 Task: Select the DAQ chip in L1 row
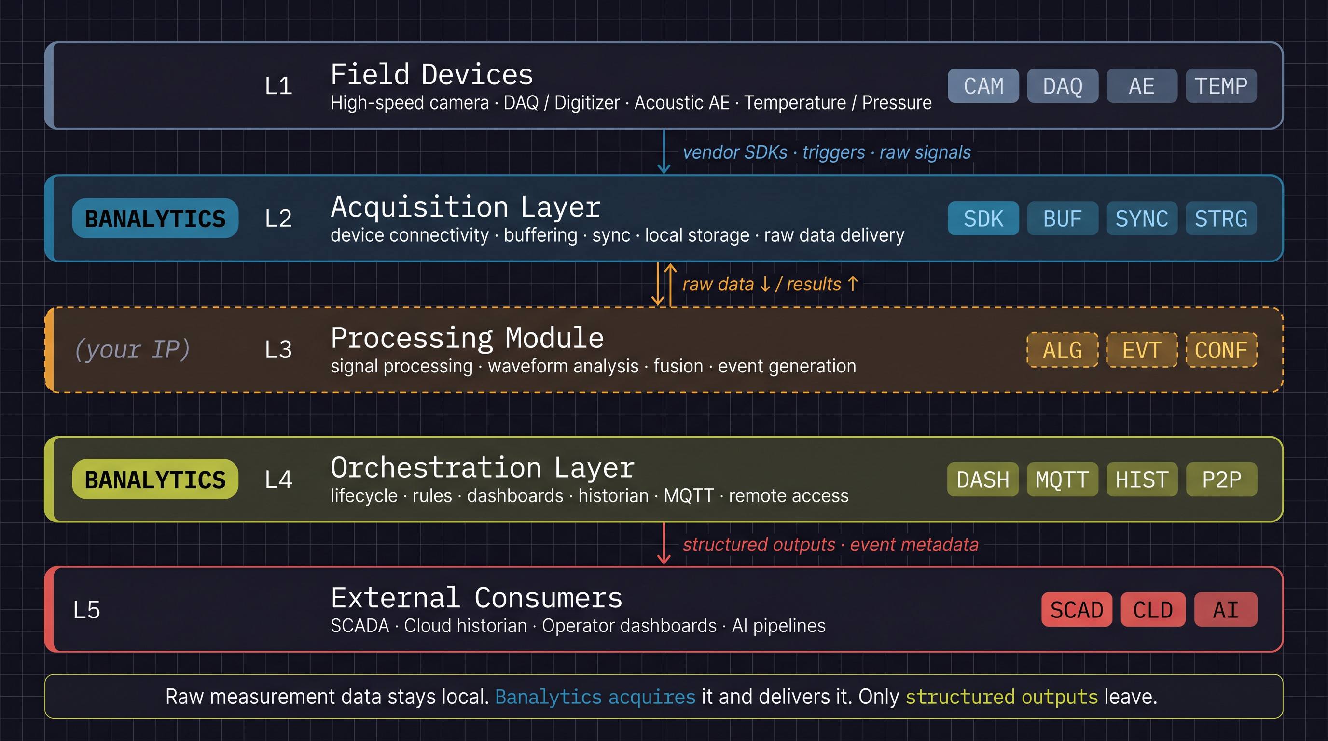pyautogui.click(x=1063, y=85)
